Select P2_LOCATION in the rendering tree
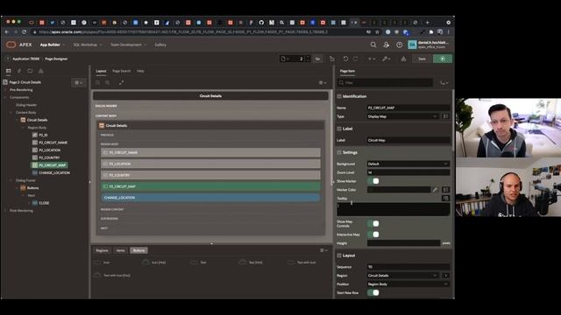 pos(50,150)
